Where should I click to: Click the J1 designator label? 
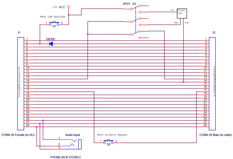(x=19, y=32)
